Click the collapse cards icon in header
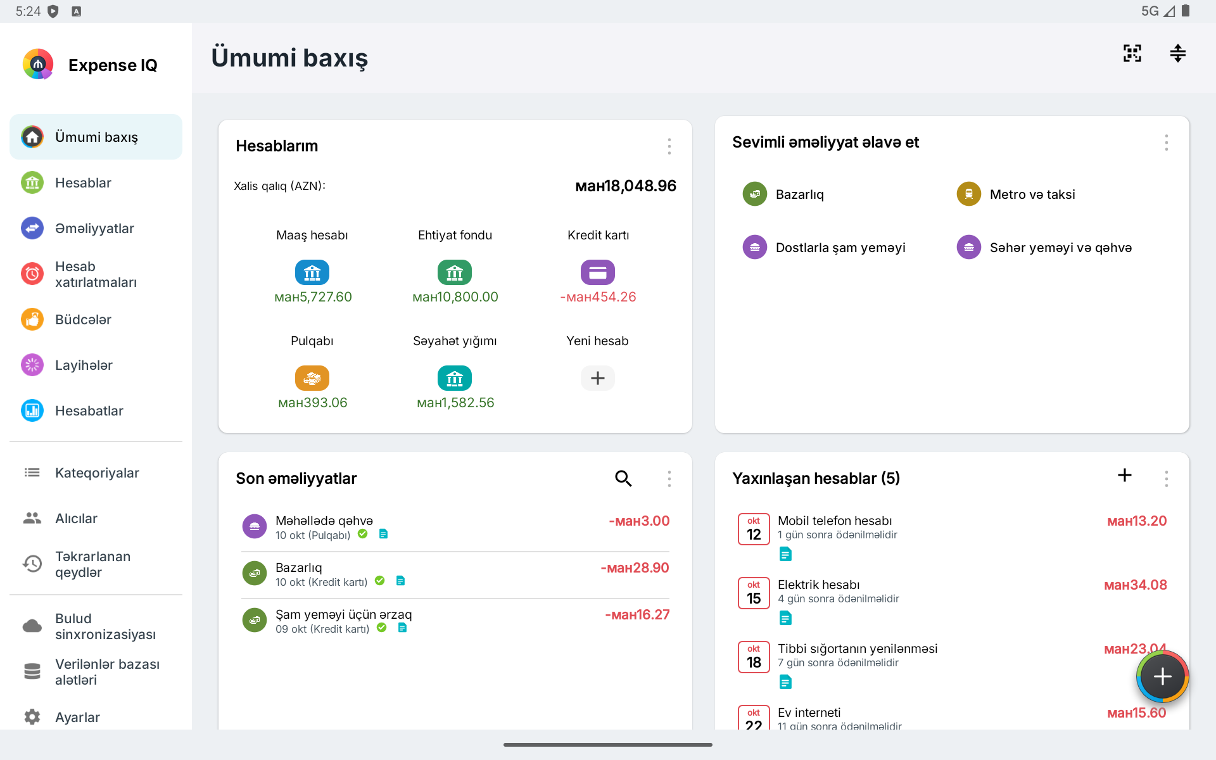Viewport: 1216px width, 760px height. click(1178, 53)
